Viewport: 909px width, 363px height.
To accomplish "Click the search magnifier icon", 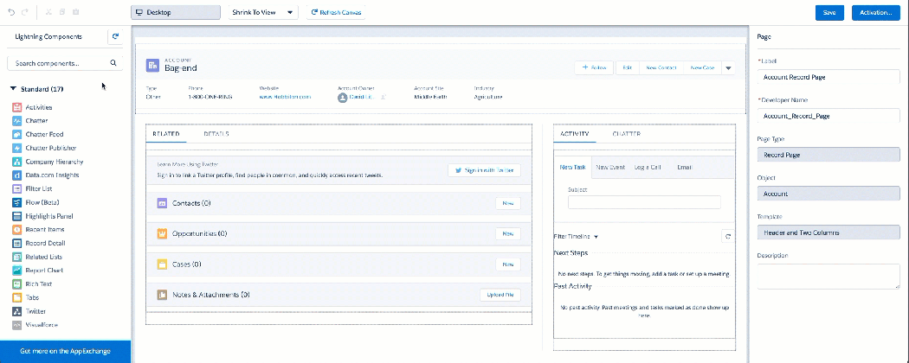I will [113, 63].
